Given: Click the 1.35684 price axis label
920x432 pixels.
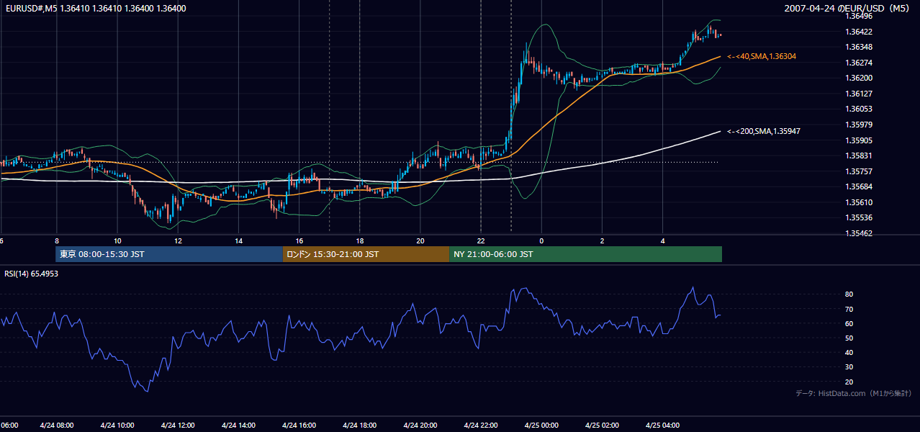Looking at the screenshot, I should pyautogui.click(x=859, y=187).
